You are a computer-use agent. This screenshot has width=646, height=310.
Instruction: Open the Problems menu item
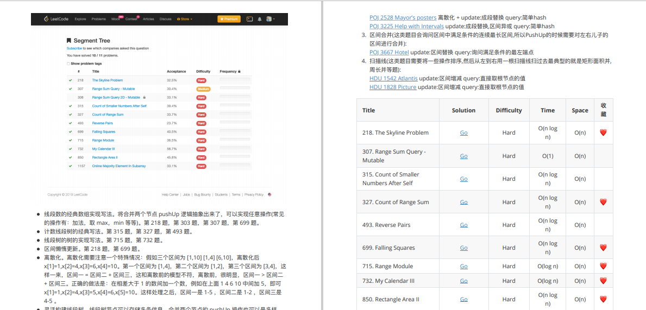coord(98,19)
